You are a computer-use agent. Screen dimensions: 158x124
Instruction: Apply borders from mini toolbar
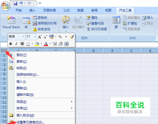pos(28,44)
